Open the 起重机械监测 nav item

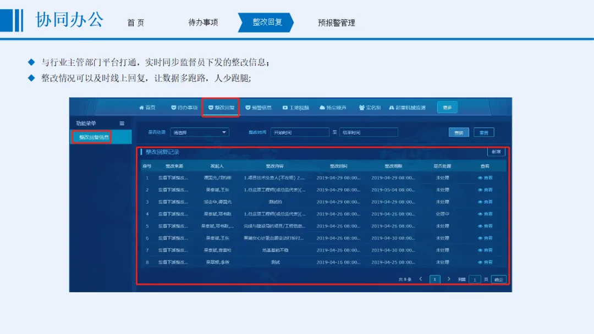(407, 108)
